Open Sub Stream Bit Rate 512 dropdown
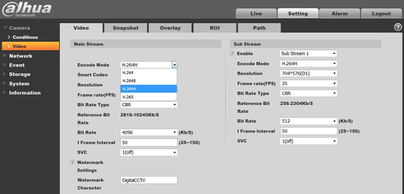The width and height of the screenshot is (404, 194). [x=308, y=121]
